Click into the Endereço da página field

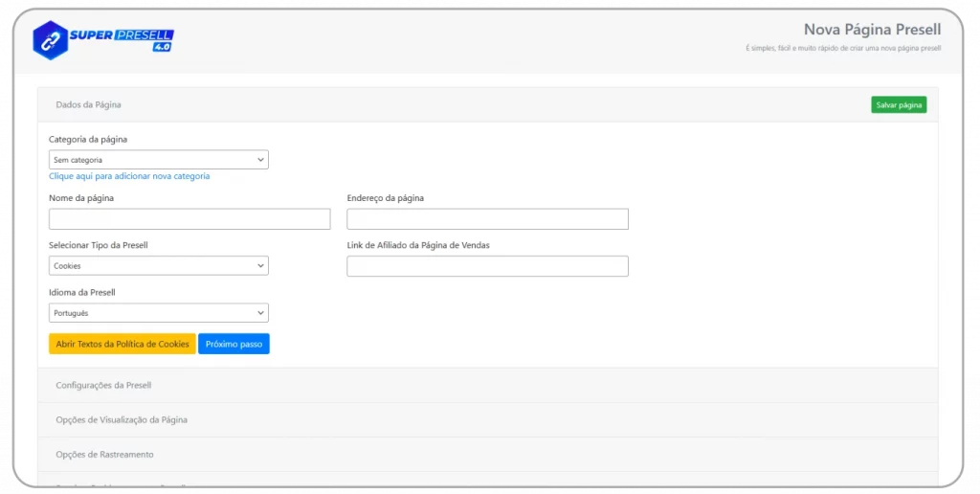point(487,219)
